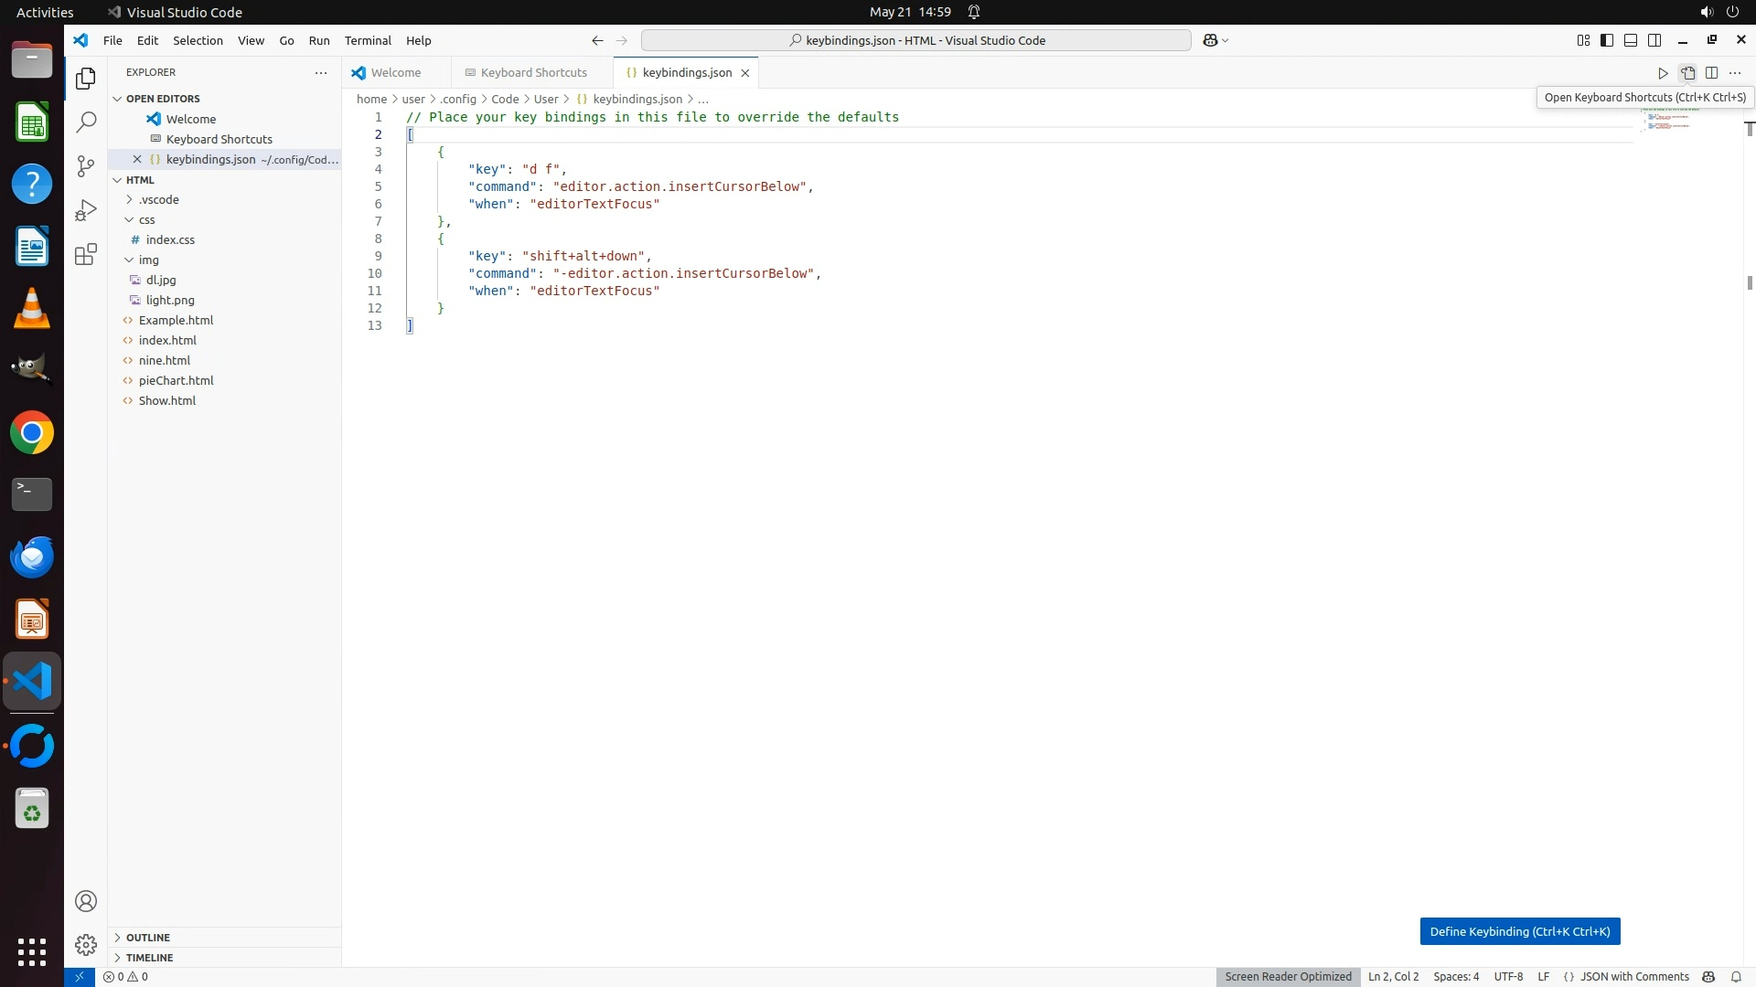
Task: Click the Open Keyboard Shortcuts editor icon
Action: tap(1687, 73)
